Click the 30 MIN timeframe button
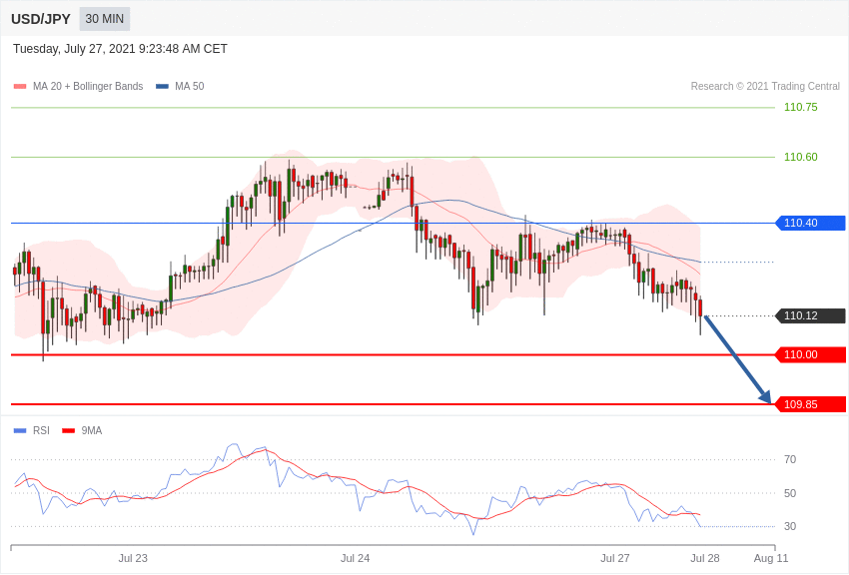Image resolution: width=849 pixels, height=575 pixels. [105, 19]
